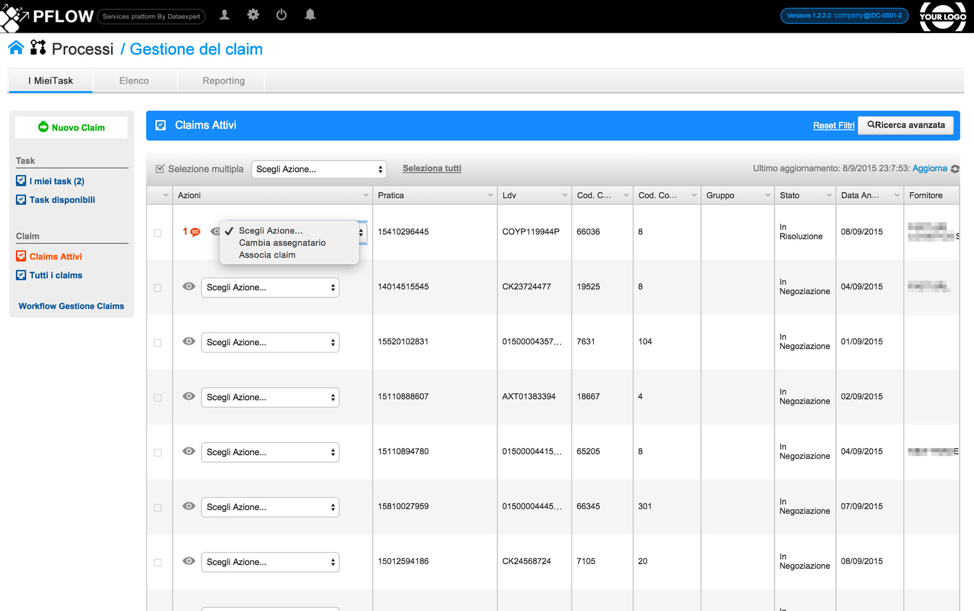The image size is (974, 611).
Task: Check the row for pratica 15520102831
Action: tap(158, 343)
